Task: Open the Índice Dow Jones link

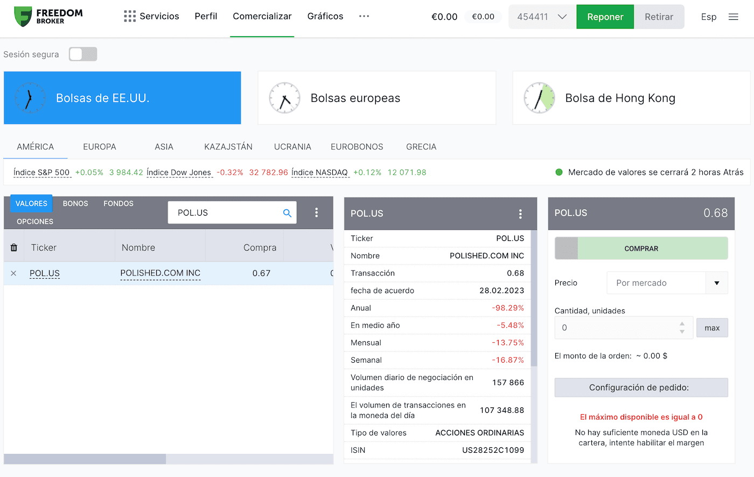Action: (x=179, y=172)
